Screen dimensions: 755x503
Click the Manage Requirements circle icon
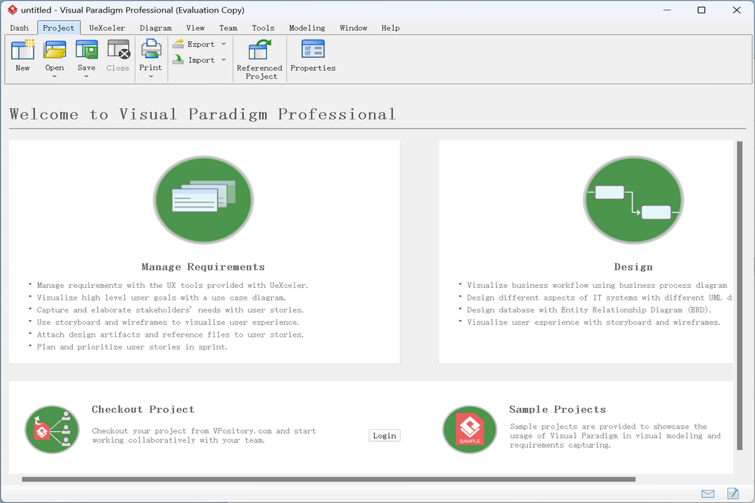[x=203, y=200]
